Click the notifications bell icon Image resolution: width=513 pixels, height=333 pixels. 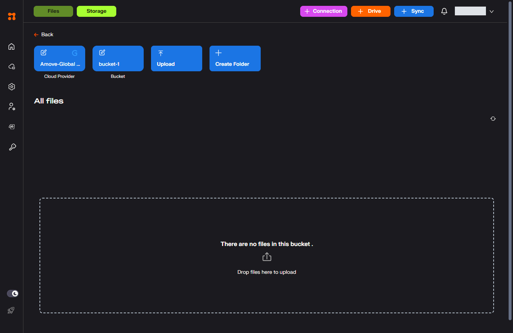pyautogui.click(x=444, y=11)
